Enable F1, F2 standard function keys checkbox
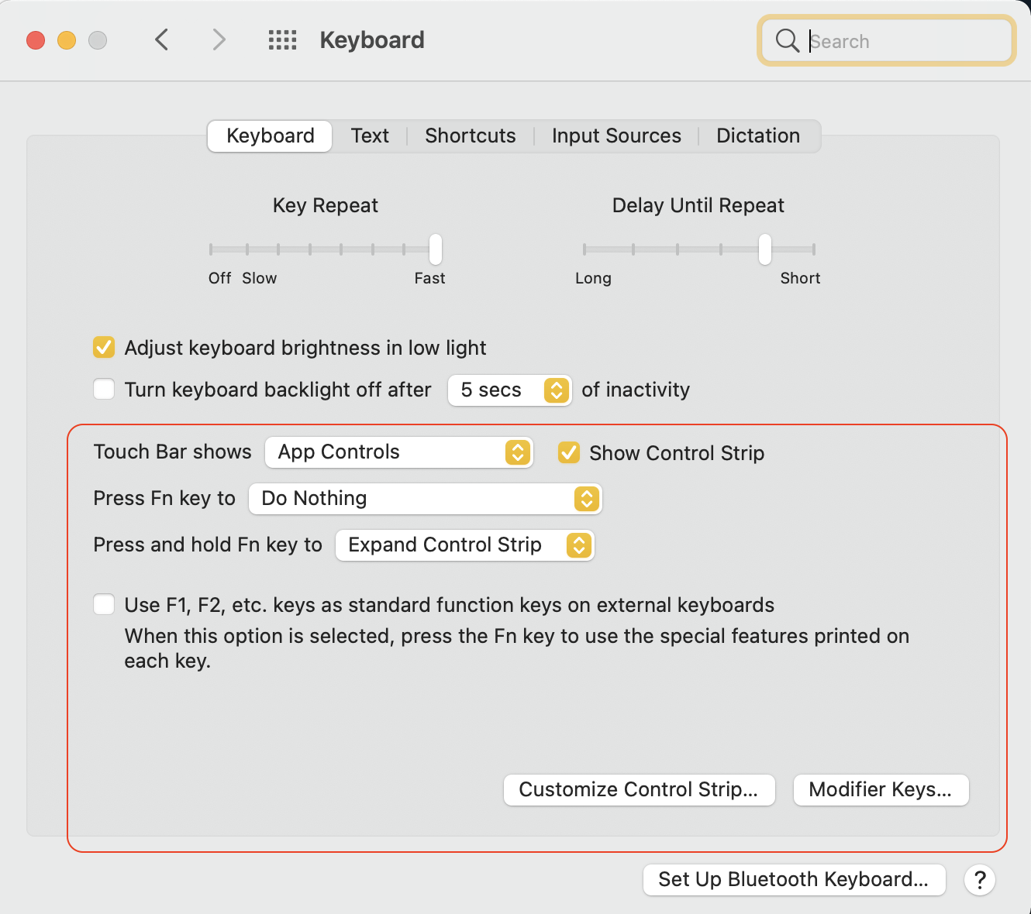Screen dimensions: 1031x914 click(104, 604)
